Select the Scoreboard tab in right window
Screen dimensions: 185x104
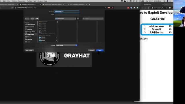[x=152, y=5]
